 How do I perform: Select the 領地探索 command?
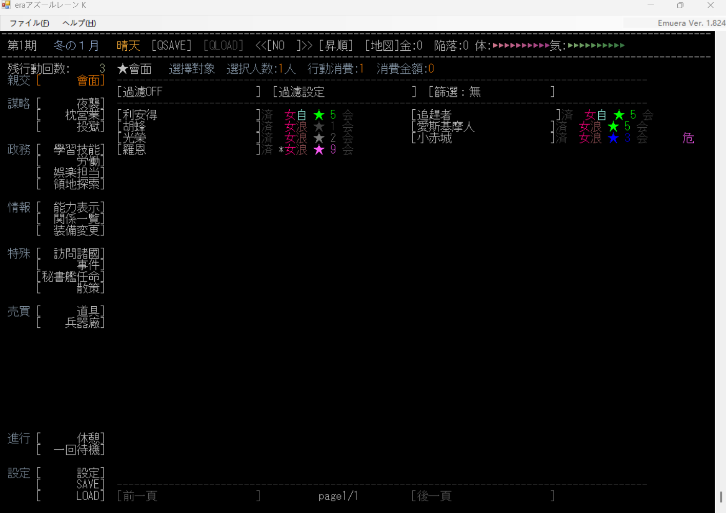point(71,184)
